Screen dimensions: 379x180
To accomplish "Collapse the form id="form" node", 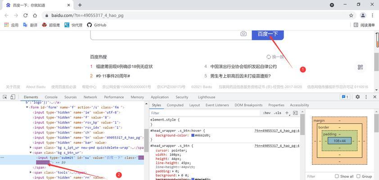I will click(x=27, y=107).
